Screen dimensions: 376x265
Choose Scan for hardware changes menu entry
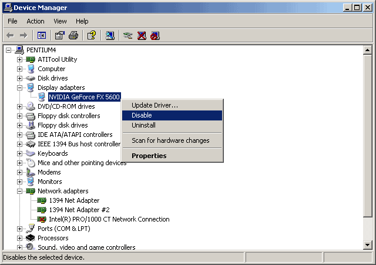click(x=172, y=140)
